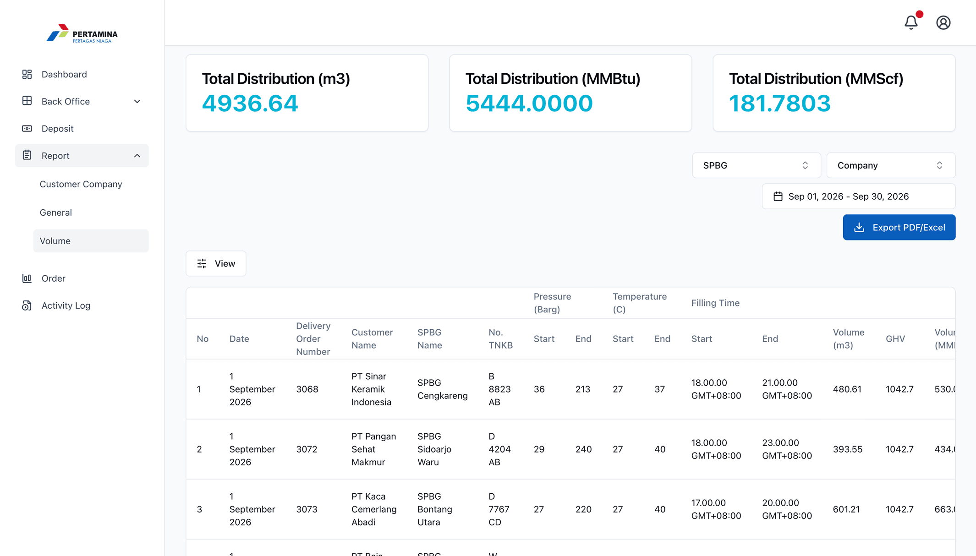This screenshot has width=976, height=556.
Task: Click customer PT Sinar Keramik Indonesia
Action: pyautogui.click(x=371, y=389)
